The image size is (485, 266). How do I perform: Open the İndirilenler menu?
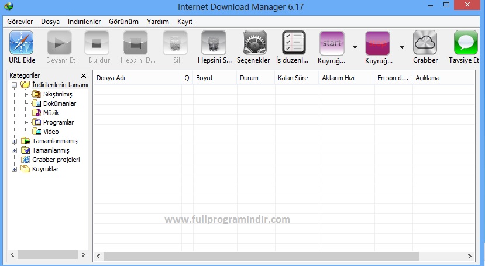[x=84, y=22]
